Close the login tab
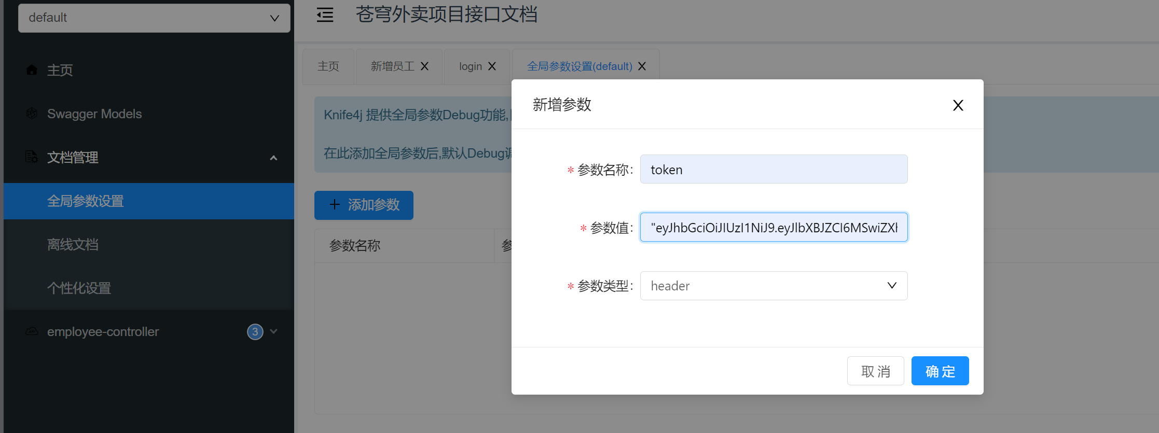The image size is (1159, 433). [492, 66]
